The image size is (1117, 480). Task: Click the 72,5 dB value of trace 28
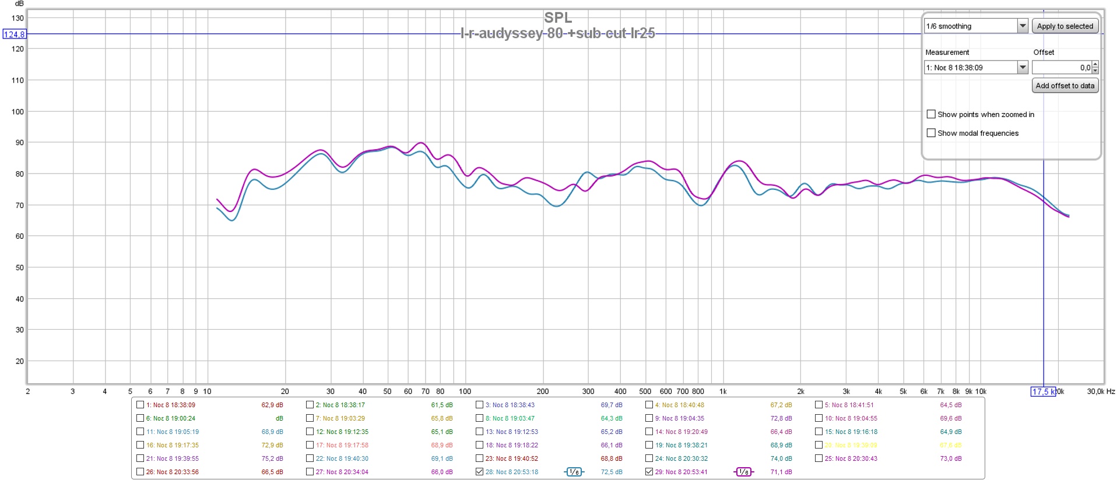(612, 472)
